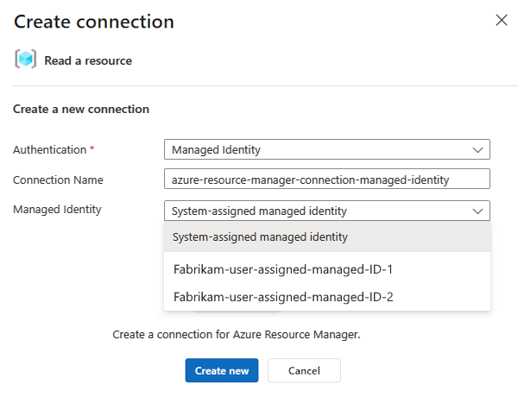Click the Read a resource heading

click(88, 60)
